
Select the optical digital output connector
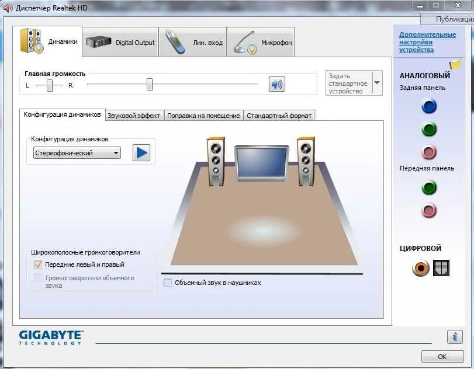[x=441, y=268]
